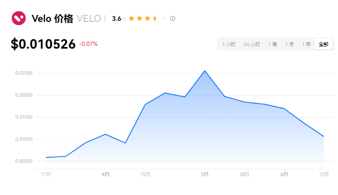Click the 15日 date axis label
This screenshot has width=338, height=195.
[145, 174]
